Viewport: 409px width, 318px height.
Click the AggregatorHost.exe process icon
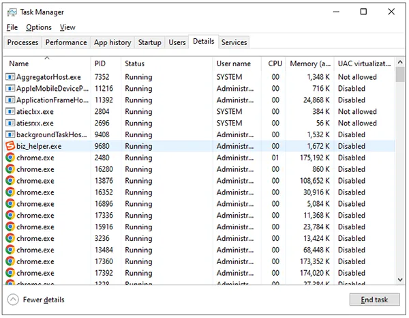(10, 77)
